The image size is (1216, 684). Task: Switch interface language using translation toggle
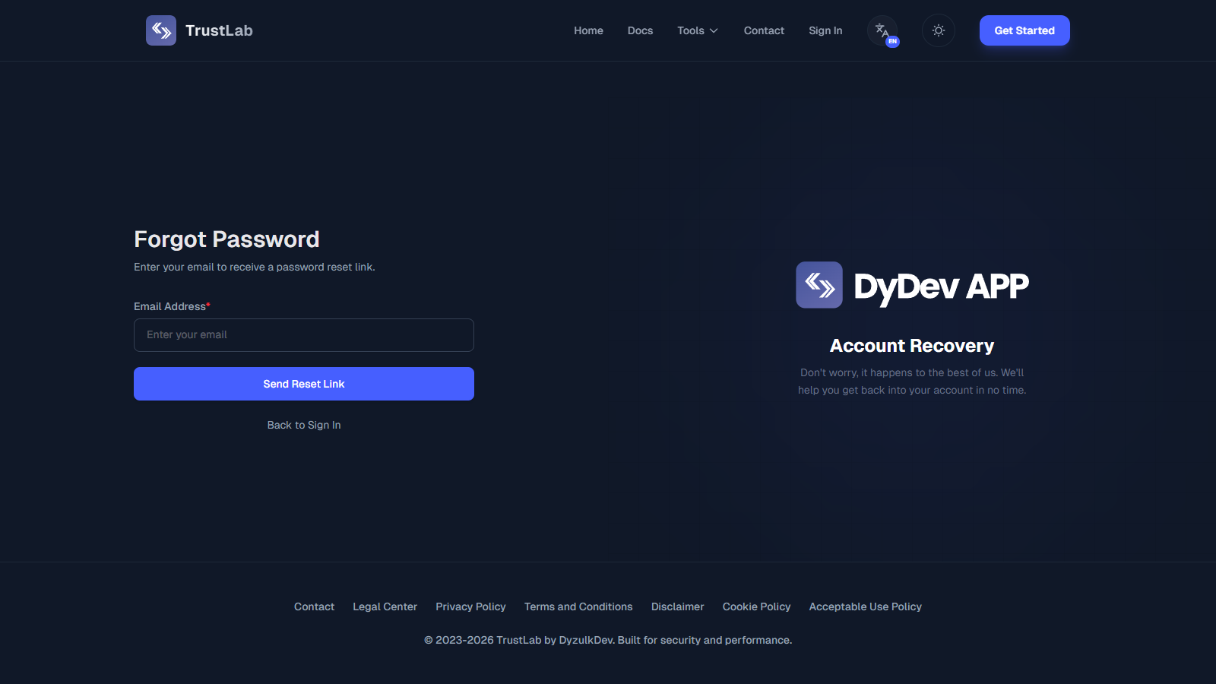click(x=882, y=30)
